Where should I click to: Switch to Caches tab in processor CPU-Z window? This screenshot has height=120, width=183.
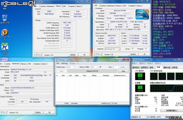(103, 6)
